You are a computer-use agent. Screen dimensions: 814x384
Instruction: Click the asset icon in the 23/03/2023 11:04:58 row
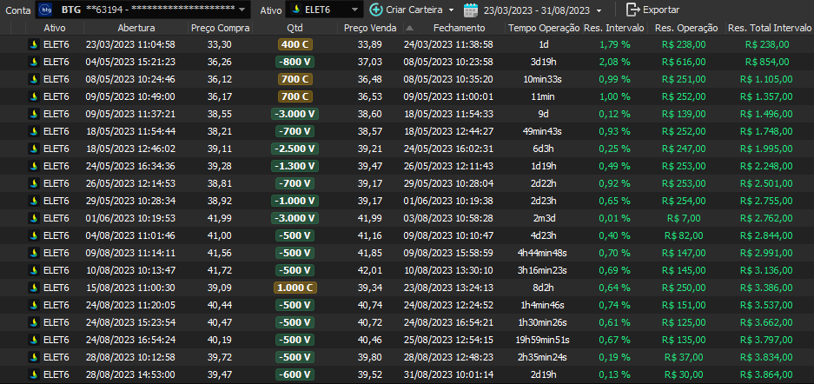coord(34,44)
